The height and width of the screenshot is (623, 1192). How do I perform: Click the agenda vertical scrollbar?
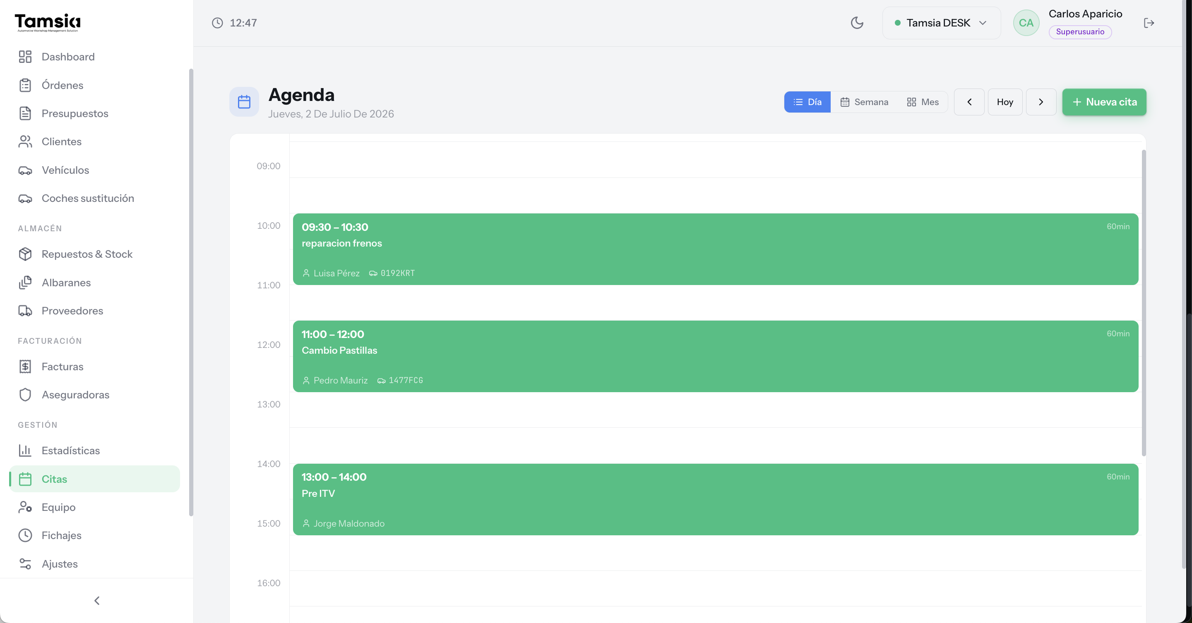point(1144,303)
